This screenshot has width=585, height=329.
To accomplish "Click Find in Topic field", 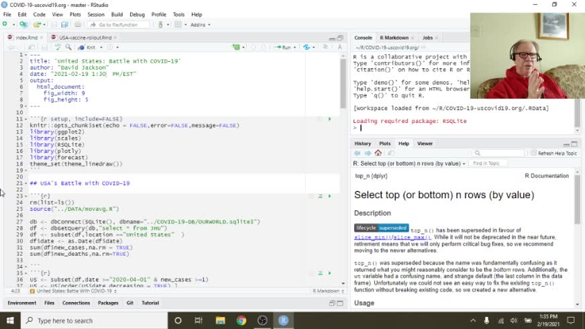I will click(x=488, y=164).
